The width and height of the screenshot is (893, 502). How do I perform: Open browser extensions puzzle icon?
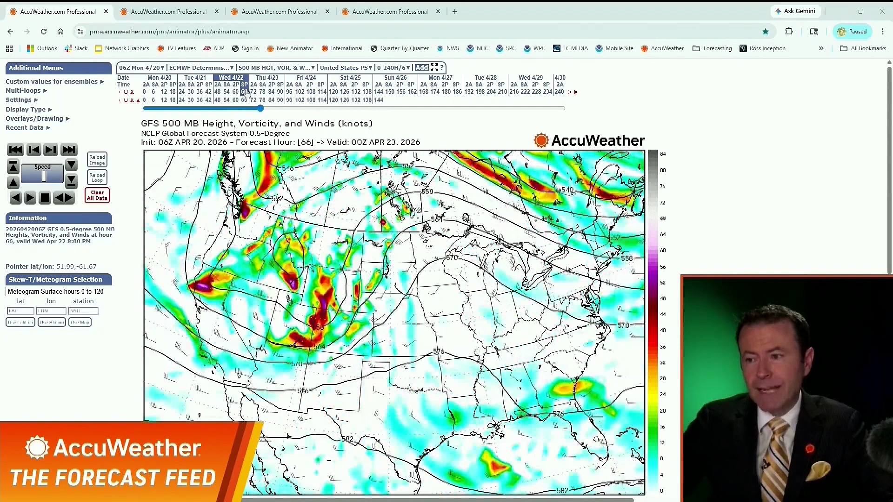pos(789,31)
